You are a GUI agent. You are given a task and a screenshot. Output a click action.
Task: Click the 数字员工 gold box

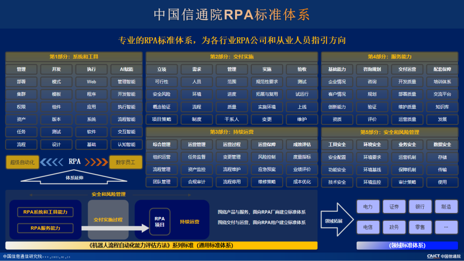pos(125,162)
